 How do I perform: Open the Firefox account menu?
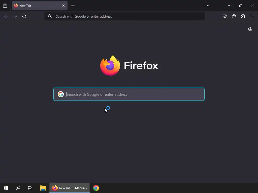click(x=234, y=16)
